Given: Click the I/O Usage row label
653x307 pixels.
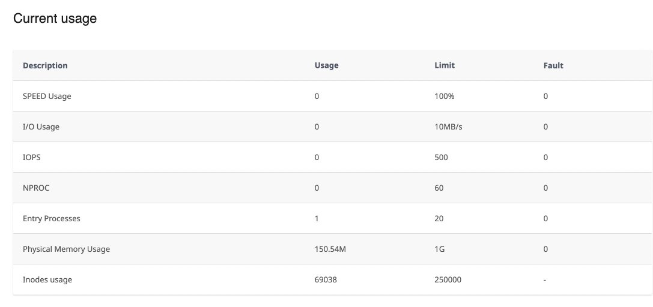Looking at the screenshot, I should click(x=41, y=127).
